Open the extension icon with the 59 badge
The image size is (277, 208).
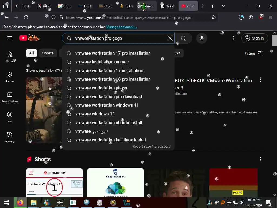tap(261, 17)
